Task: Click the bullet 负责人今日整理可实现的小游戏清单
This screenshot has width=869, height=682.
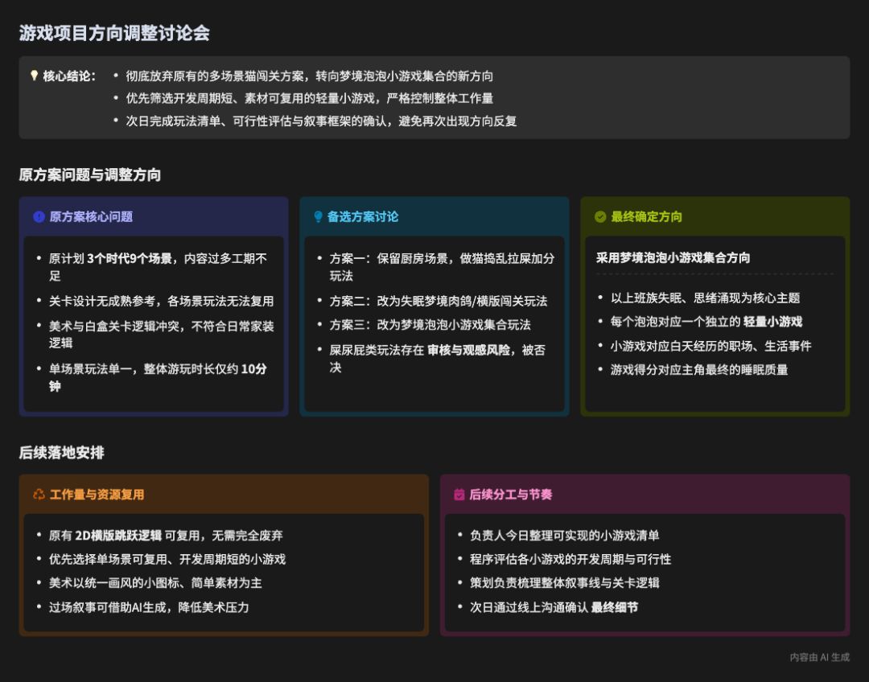Action: click(564, 535)
